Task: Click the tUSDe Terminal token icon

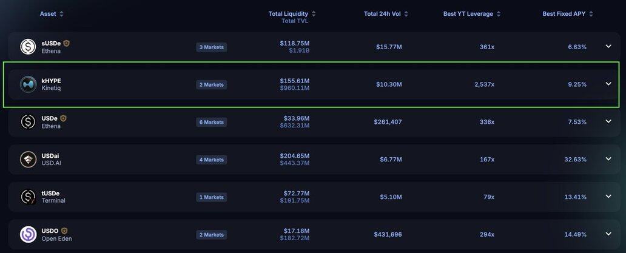Action: click(x=29, y=197)
